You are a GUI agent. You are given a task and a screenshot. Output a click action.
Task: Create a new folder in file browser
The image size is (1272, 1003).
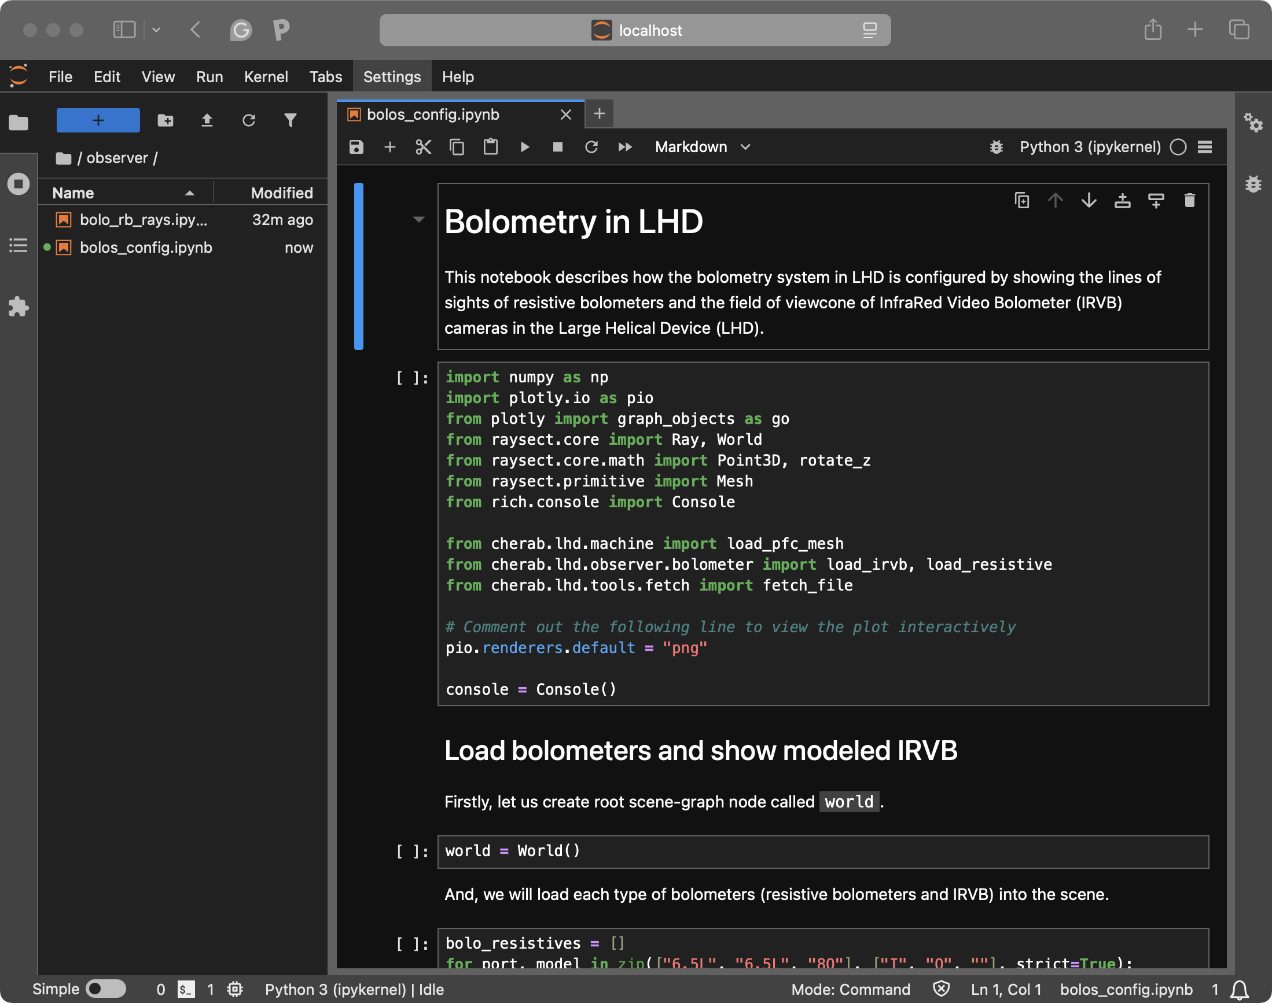tap(166, 120)
